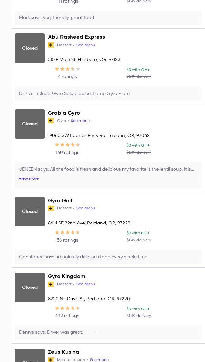Click the GH+ badge icon for Gyro Grill

tap(51, 208)
